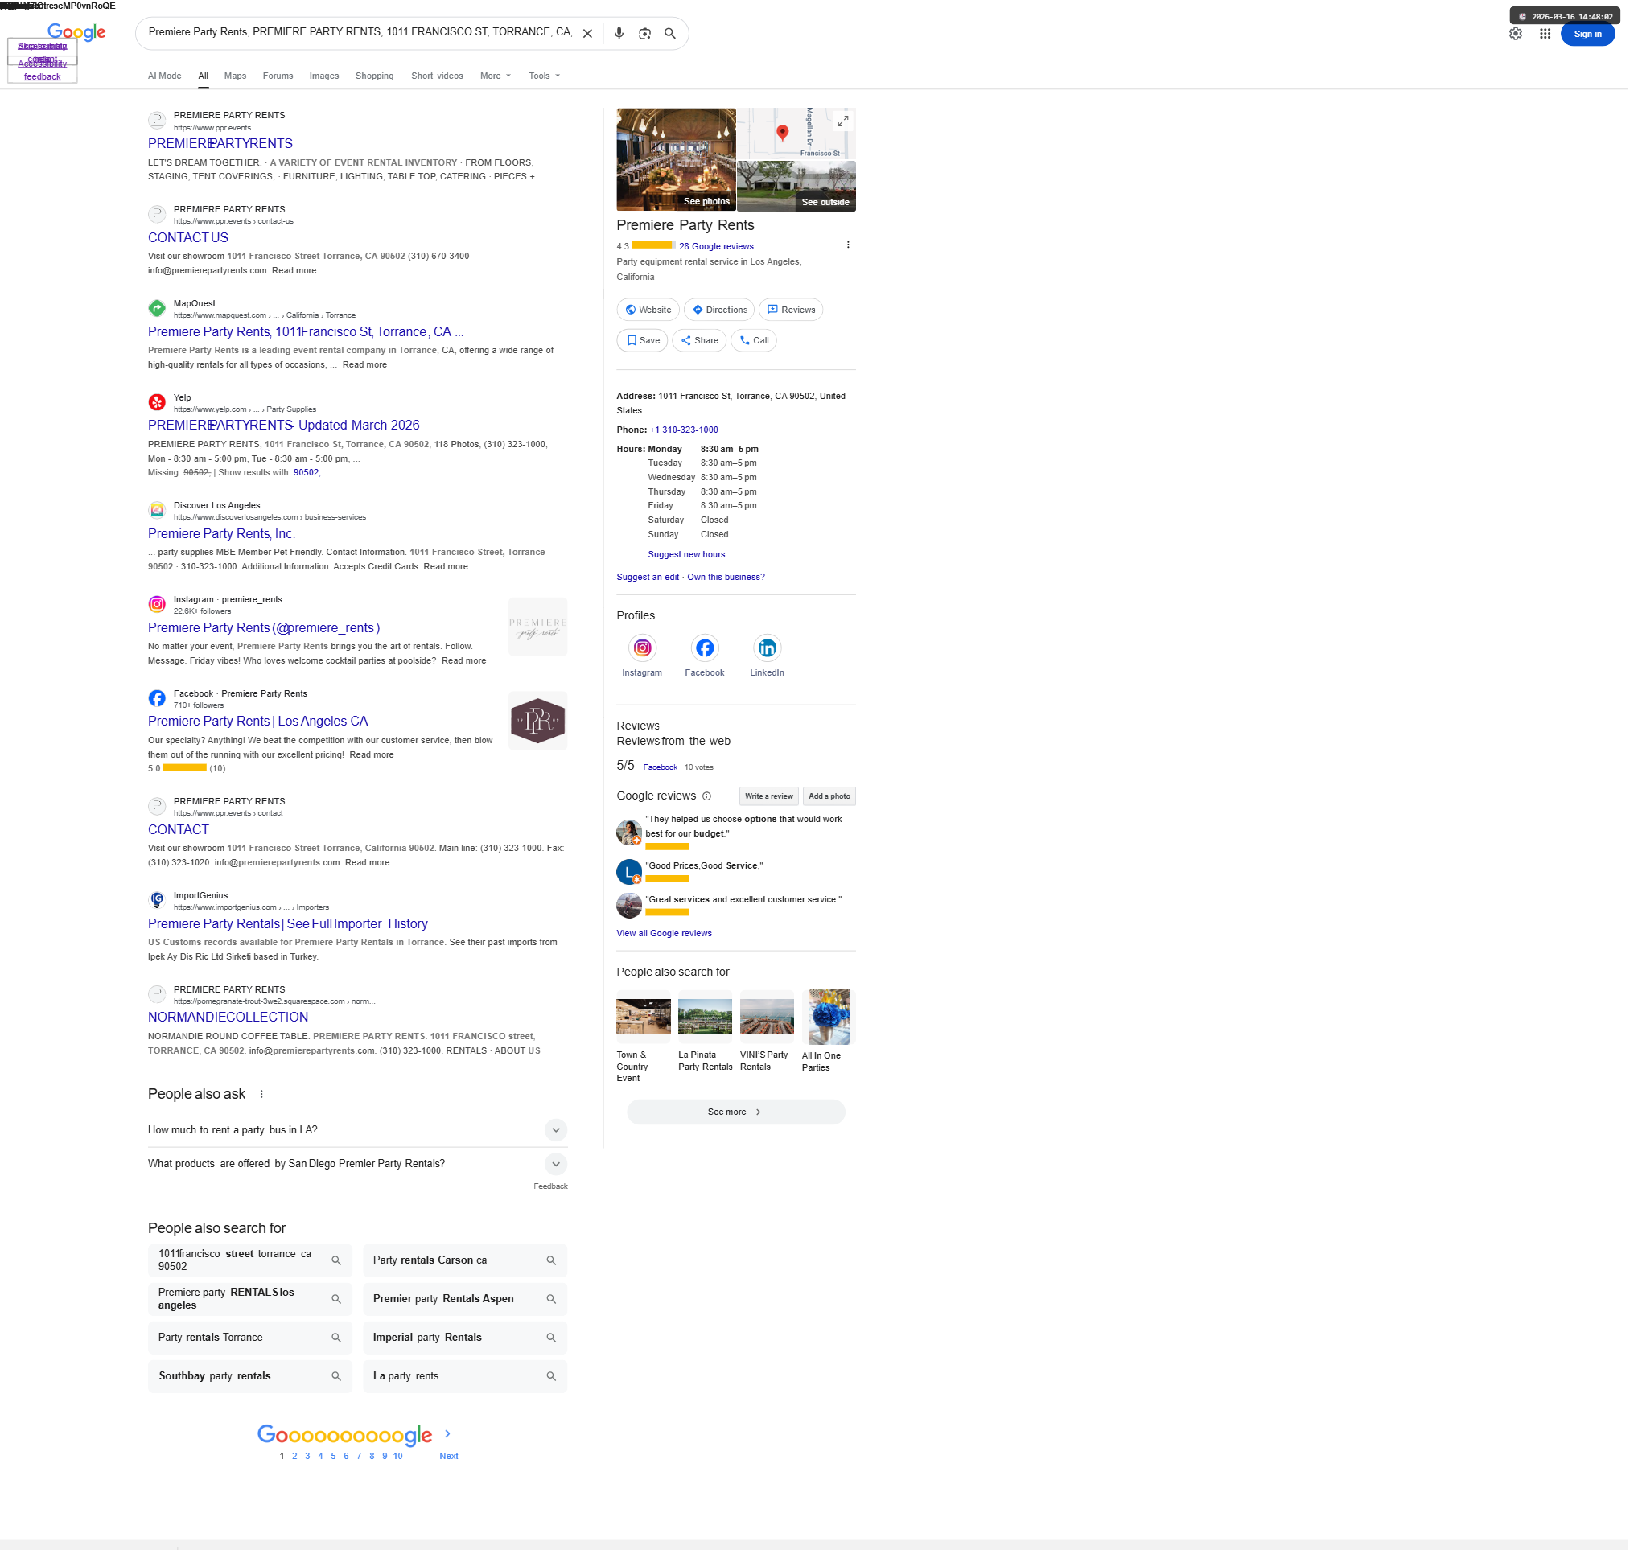Switch to the Images tab
The width and height of the screenshot is (1638, 1550).
tap(326, 76)
